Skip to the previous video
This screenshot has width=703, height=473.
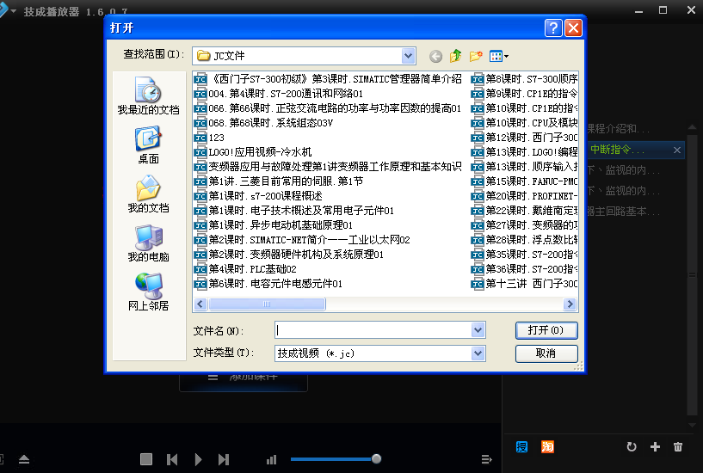(x=172, y=460)
